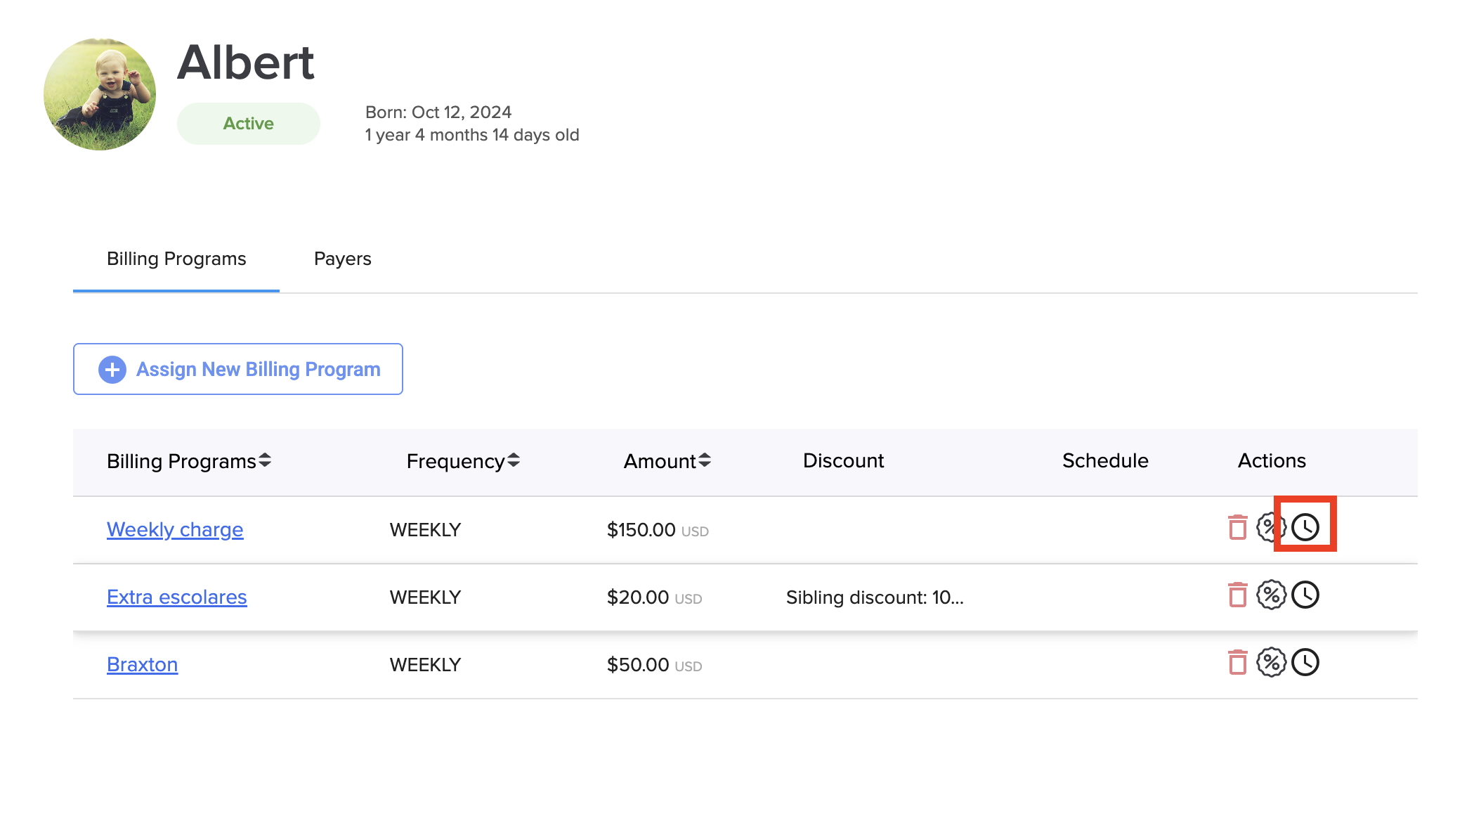Delete the Braxton billing program
Image resolution: width=1481 pixels, height=835 pixels.
coord(1237,662)
